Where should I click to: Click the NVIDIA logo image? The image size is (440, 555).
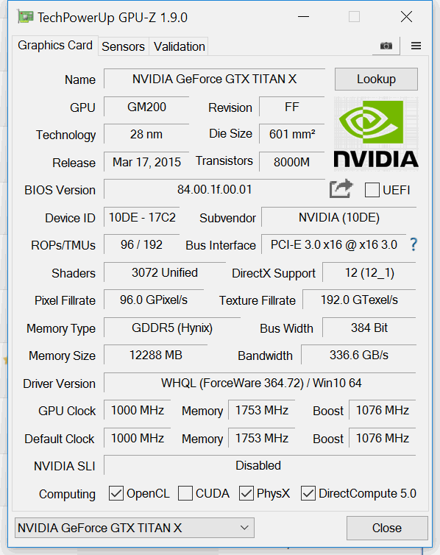tap(376, 133)
